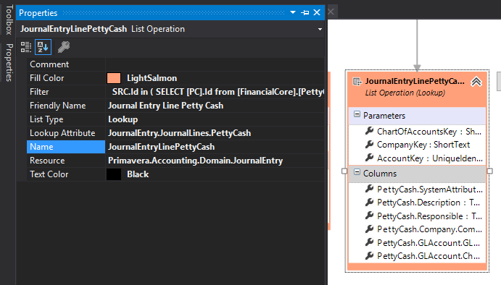Toggle auto-hide pin on Properties panel

click(305, 12)
